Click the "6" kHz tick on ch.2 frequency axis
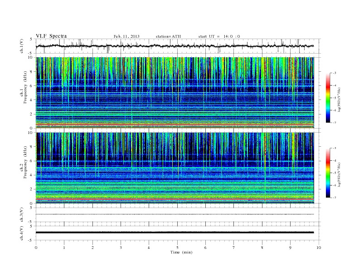359x278 pixels. point(31,161)
